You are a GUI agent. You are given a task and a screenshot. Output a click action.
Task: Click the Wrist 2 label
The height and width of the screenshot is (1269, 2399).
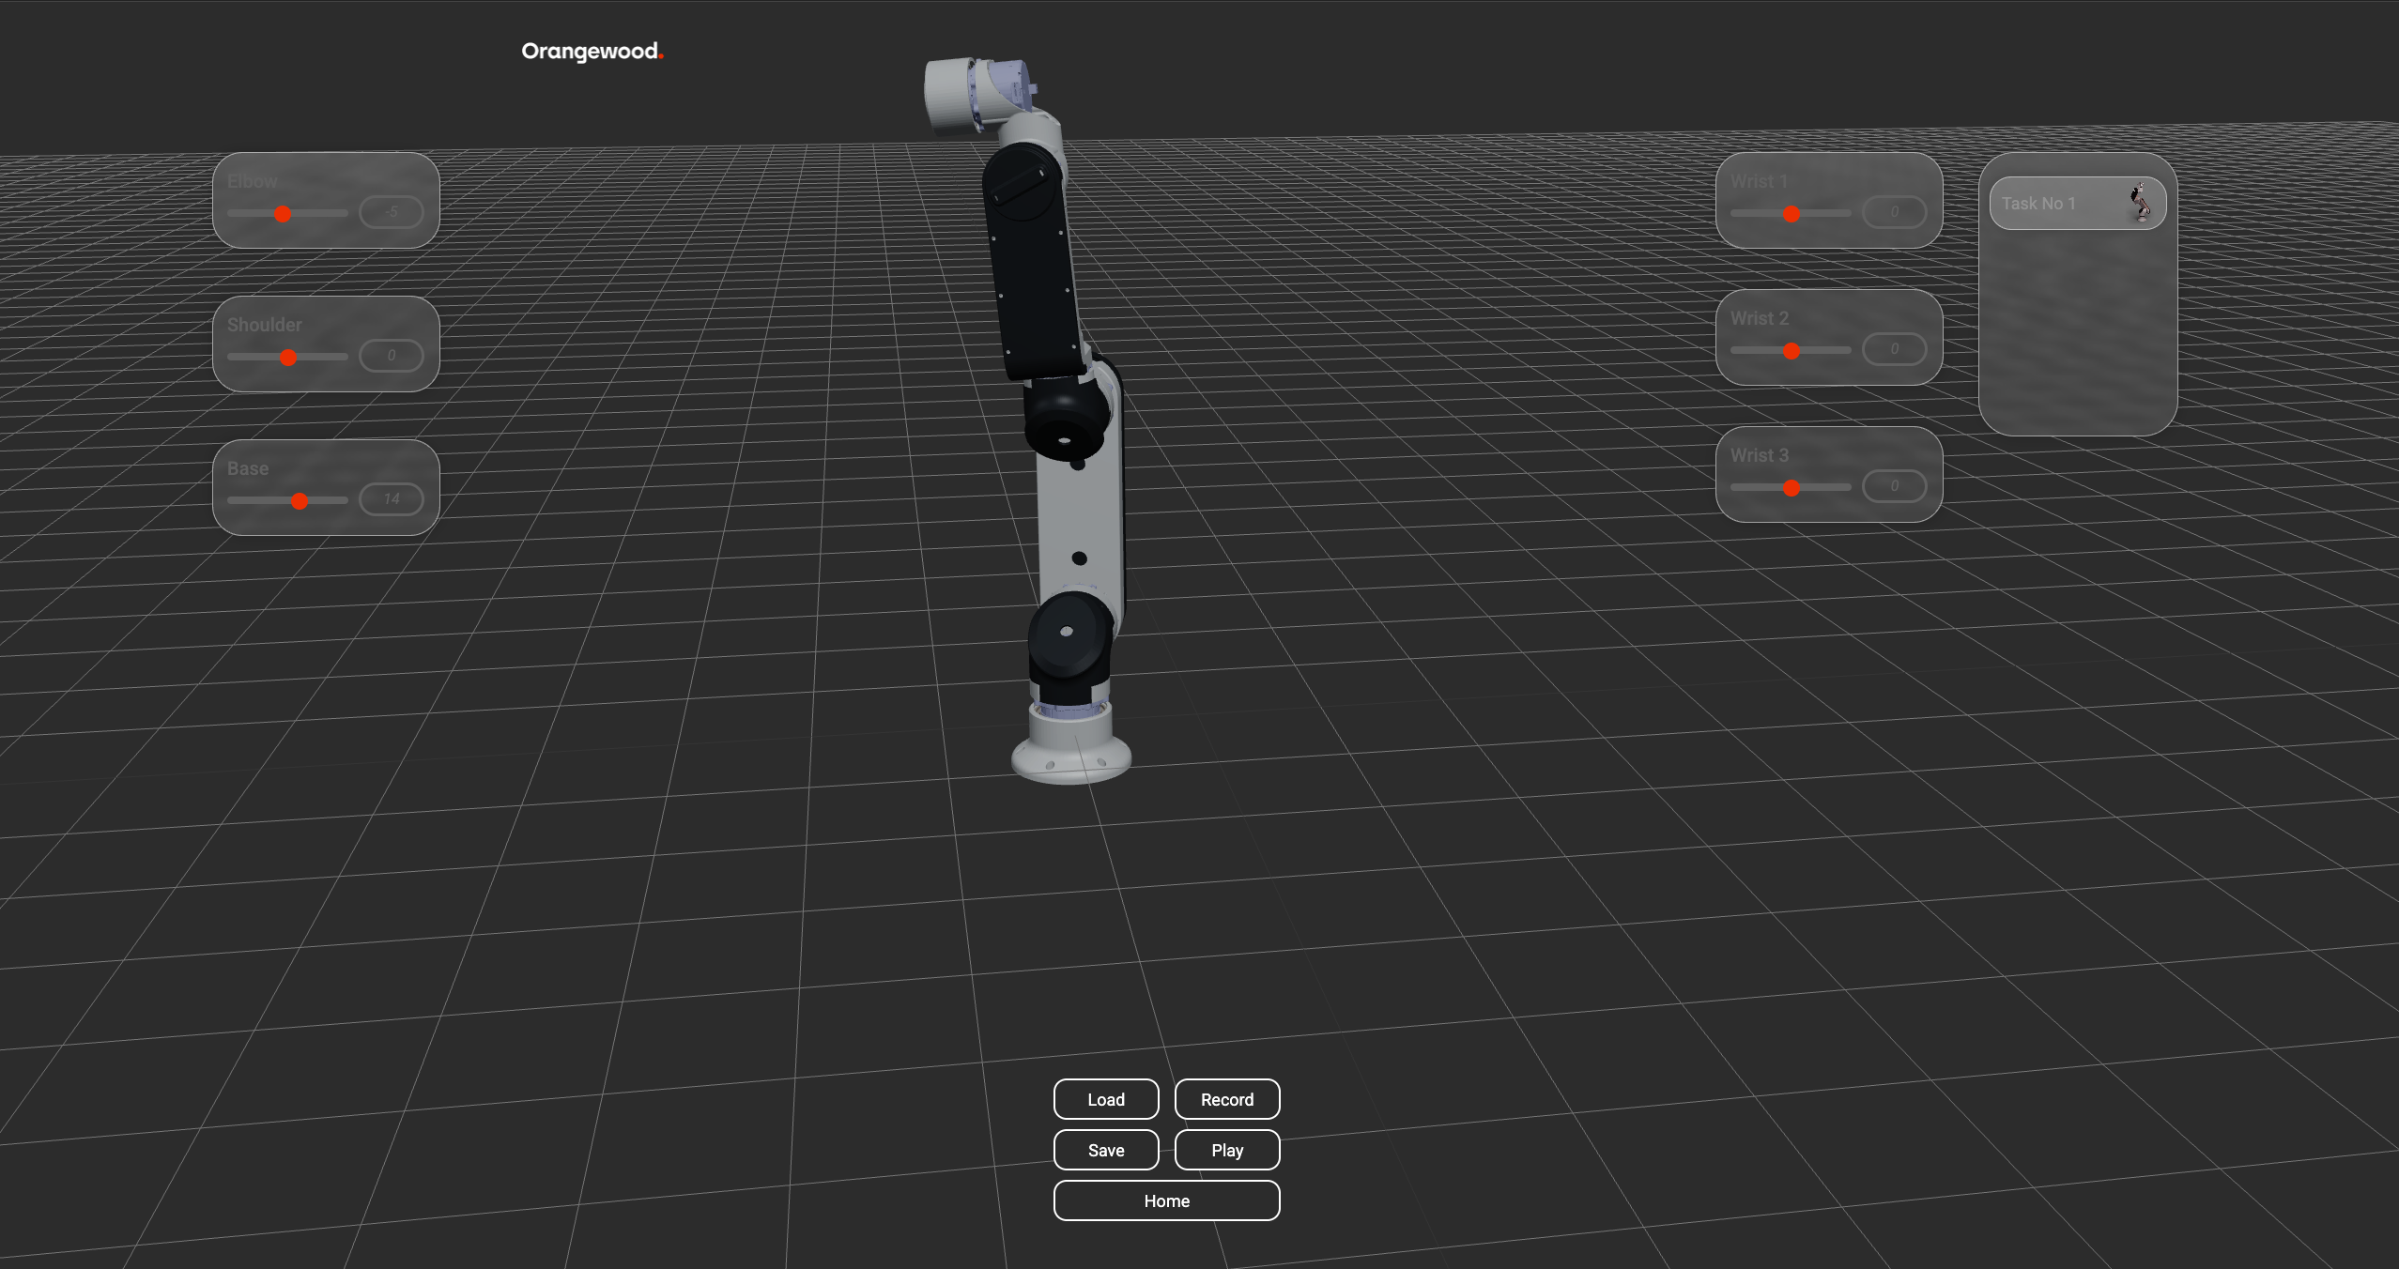[x=1760, y=318]
